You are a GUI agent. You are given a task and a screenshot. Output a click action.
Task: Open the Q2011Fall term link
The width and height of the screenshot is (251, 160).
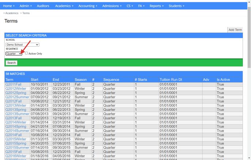pos(13,85)
